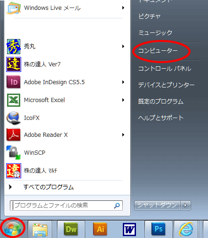Viewport: 208px width, 238px height.
Task: Open 既定のプログラム
Action: coord(161,102)
